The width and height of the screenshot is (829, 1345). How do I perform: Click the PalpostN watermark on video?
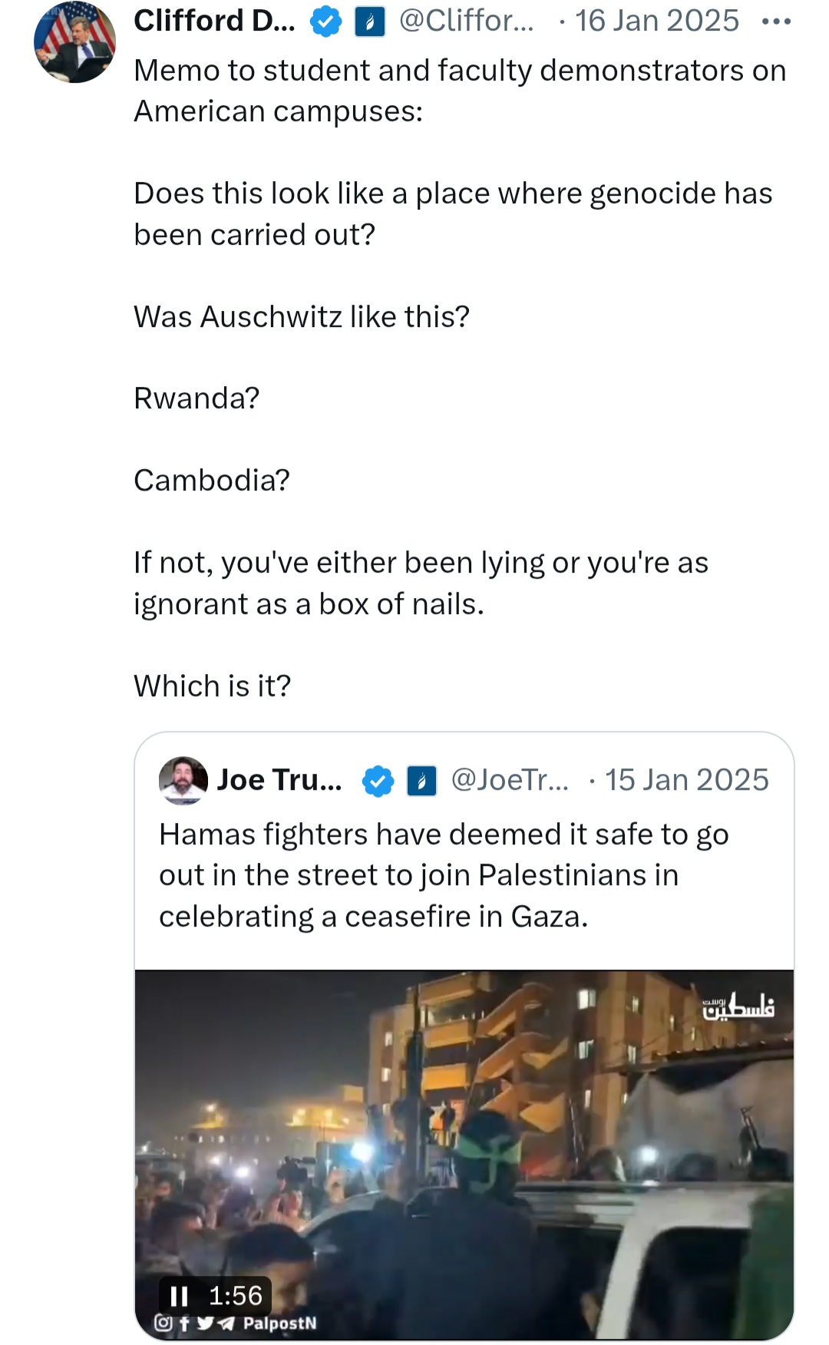(x=279, y=1324)
